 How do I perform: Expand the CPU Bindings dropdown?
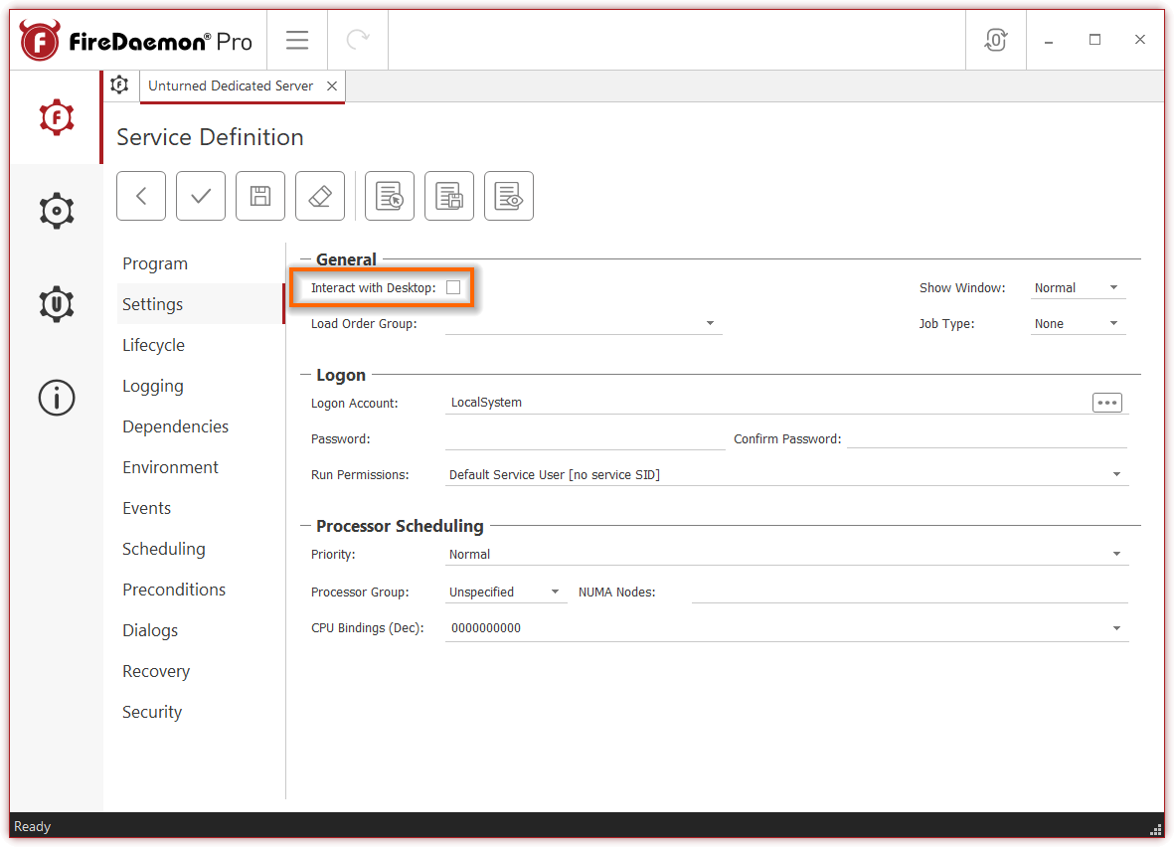point(786,628)
